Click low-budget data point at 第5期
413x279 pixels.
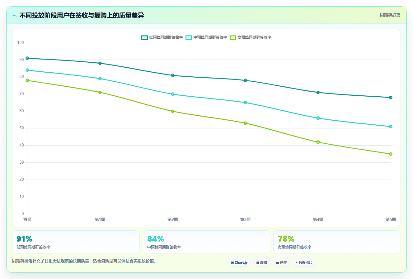(x=391, y=98)
